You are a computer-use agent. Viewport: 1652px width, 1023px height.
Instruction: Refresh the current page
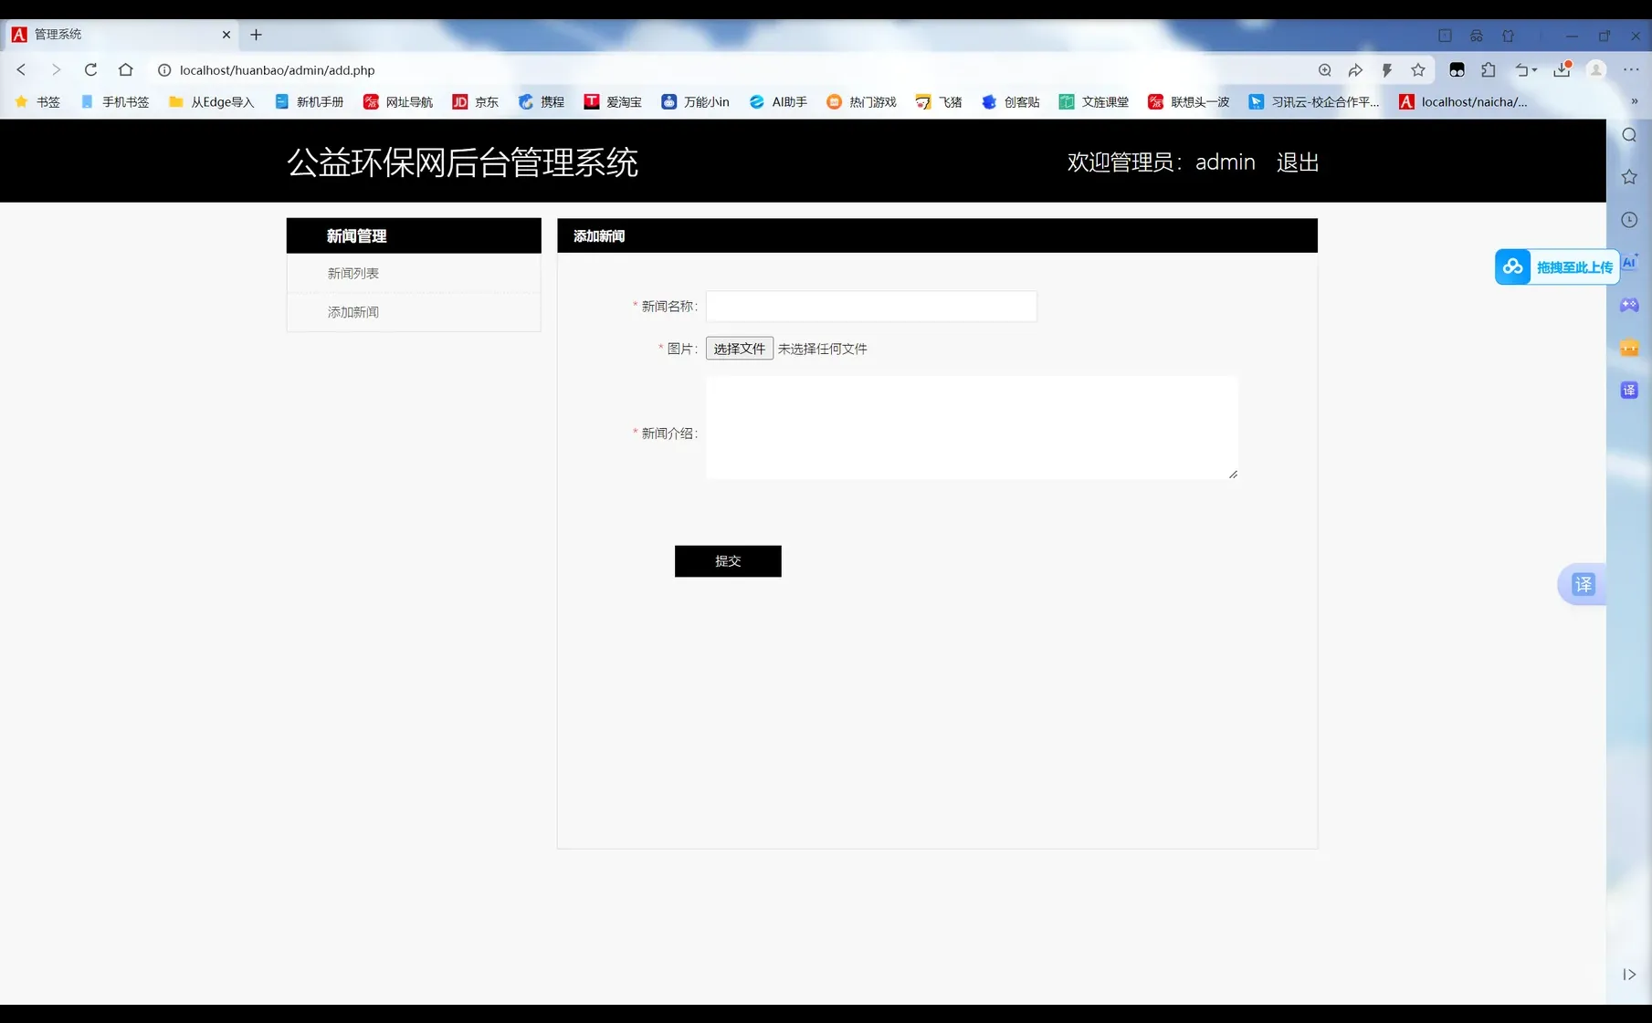[x=90, y=69]
